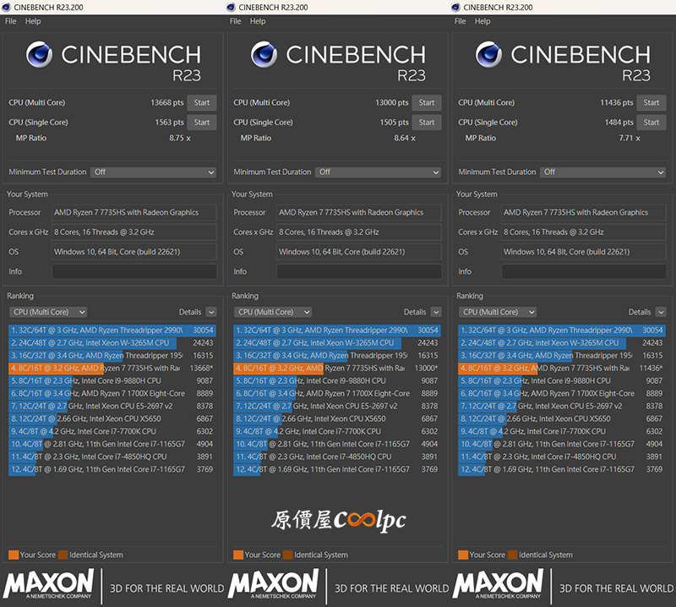
Task: Expand the ranking CPU (Multi Core) dropdown, 13000 pts window
Action: (272, 312)
